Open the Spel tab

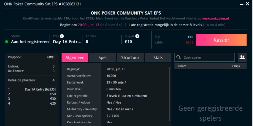point(102,57)
